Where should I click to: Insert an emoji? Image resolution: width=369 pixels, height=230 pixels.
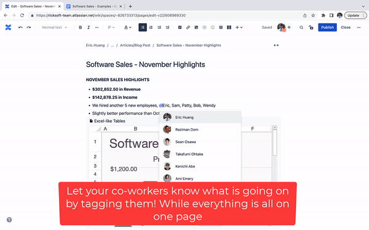(x=213, y=28)
